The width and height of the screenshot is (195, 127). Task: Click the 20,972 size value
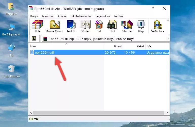tap(110, 52)
